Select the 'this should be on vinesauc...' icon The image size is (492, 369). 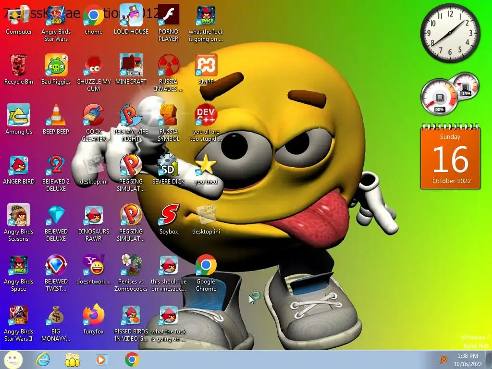click(x=169, y=273)
